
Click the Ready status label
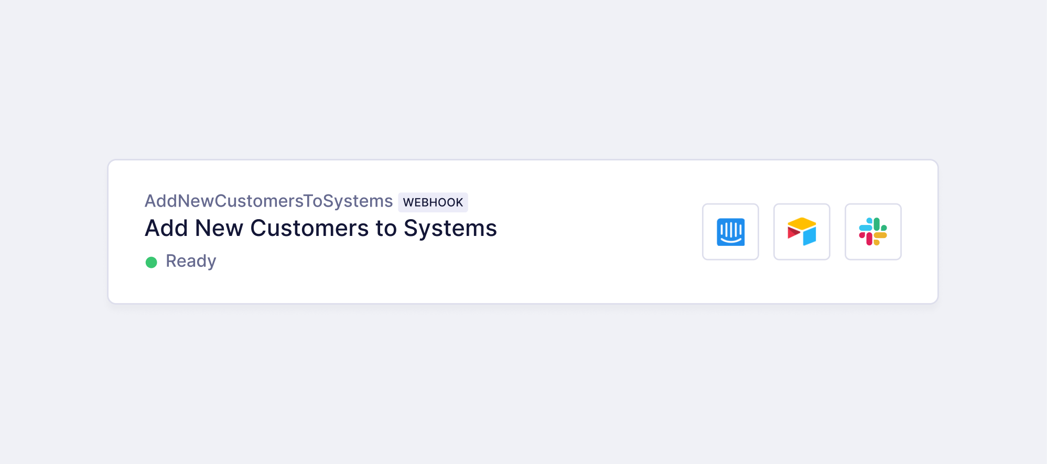191,261
